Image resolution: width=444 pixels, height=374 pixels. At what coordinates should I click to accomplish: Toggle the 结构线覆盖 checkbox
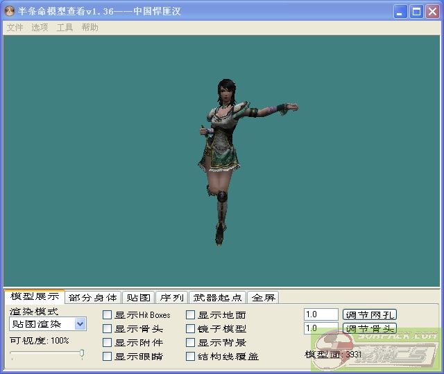pos(191,357)
